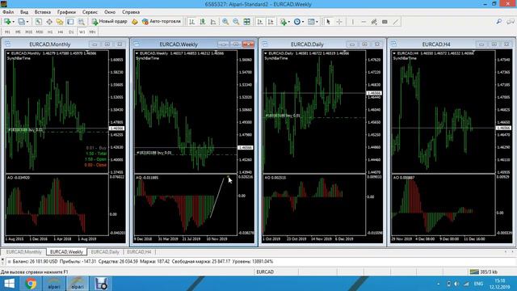The image size is (517, 291).
Task: Open the Сервис menu
Action: click(90, 12)
